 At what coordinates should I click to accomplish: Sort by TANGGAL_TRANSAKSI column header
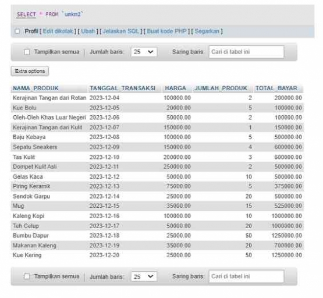[x=122, y=88]
